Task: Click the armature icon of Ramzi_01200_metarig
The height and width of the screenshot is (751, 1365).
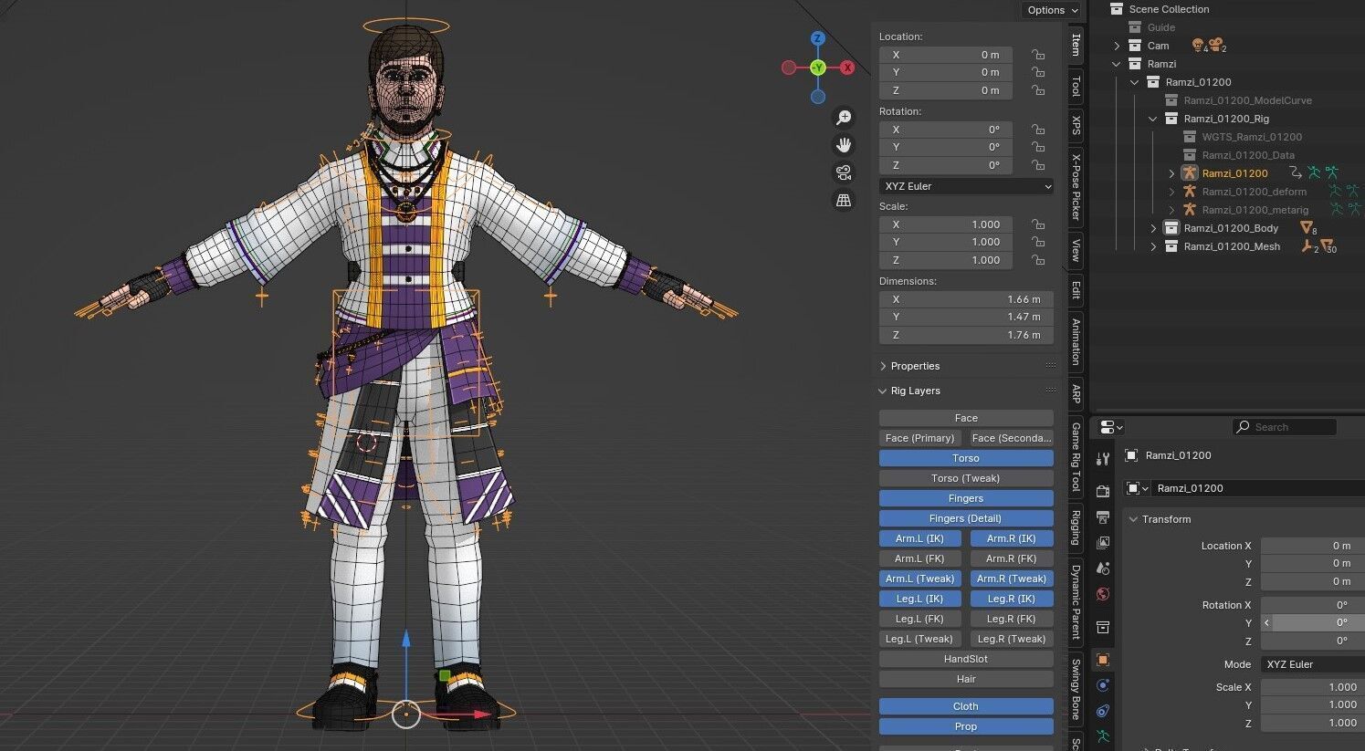Action: tap(1189, 210)
